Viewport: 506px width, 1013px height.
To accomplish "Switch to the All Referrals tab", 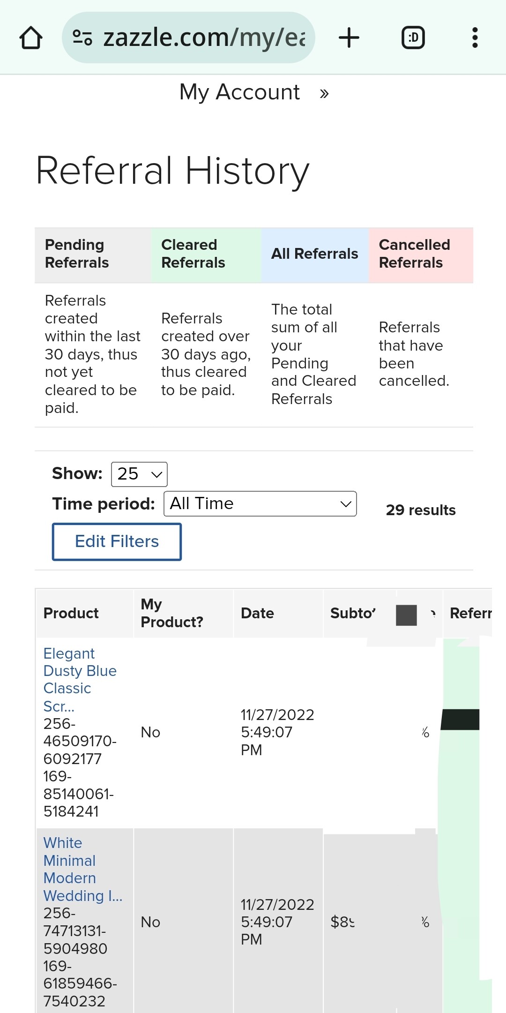I will pos(315,254).
